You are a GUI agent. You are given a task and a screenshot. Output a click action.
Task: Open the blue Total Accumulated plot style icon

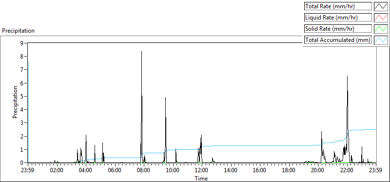pyautogui.click(x=381, y=40)
